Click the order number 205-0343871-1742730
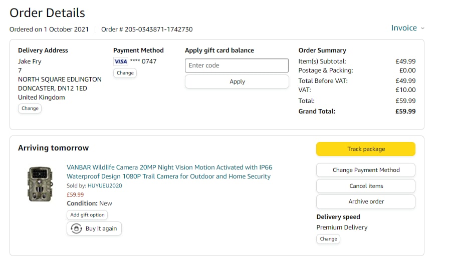The image size is (450, 263). [x=147, y=29]
